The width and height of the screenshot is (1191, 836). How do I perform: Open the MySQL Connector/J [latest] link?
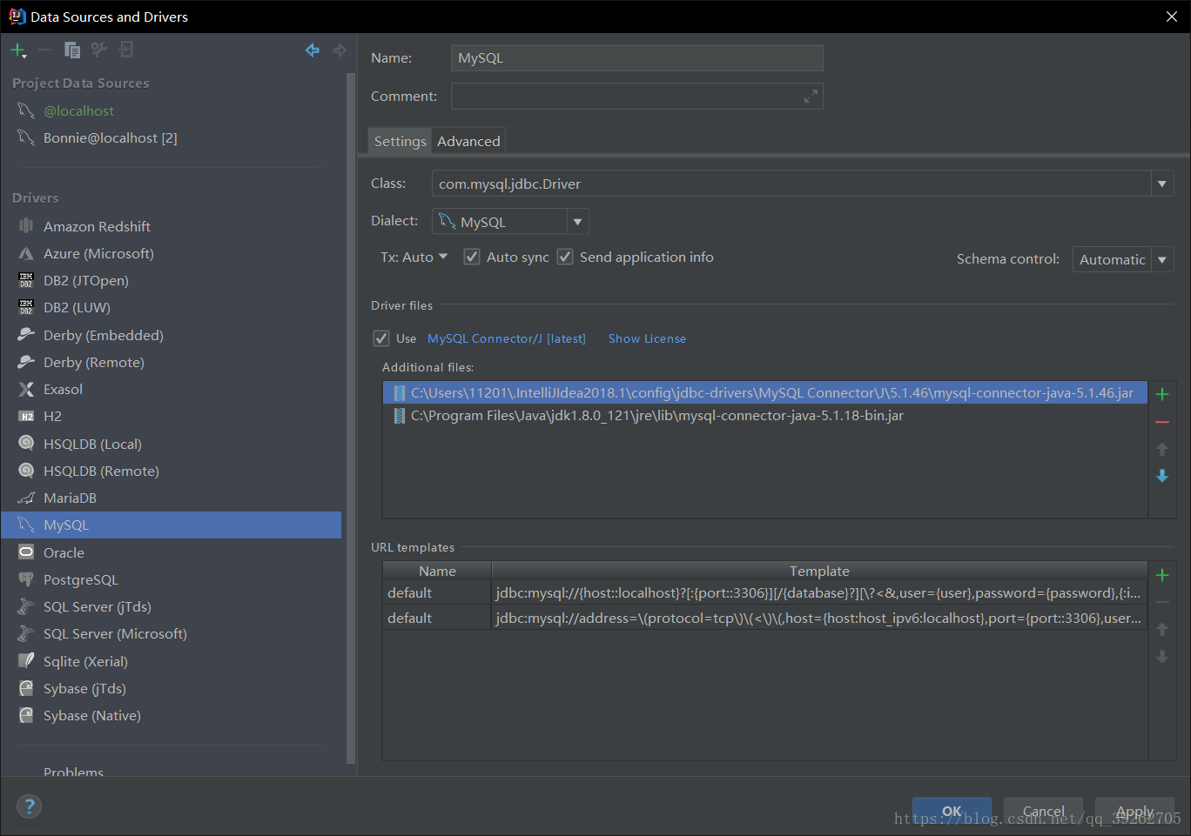coord(507,338)
